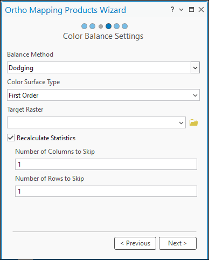Open the Balance Method dropdown
Screen dimensions: 209x260
[x=195, y=67]
